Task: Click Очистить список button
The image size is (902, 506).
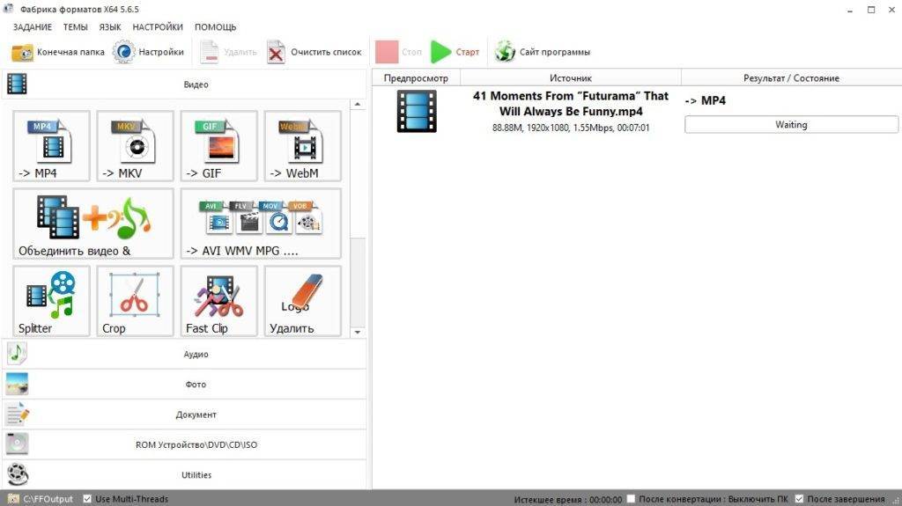Action: [x=314, y=52]
